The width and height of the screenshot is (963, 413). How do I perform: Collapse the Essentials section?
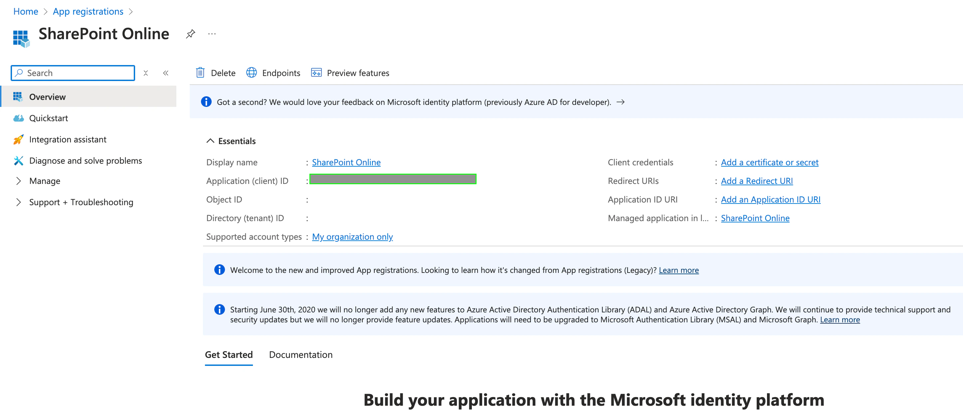coord(211,141)
